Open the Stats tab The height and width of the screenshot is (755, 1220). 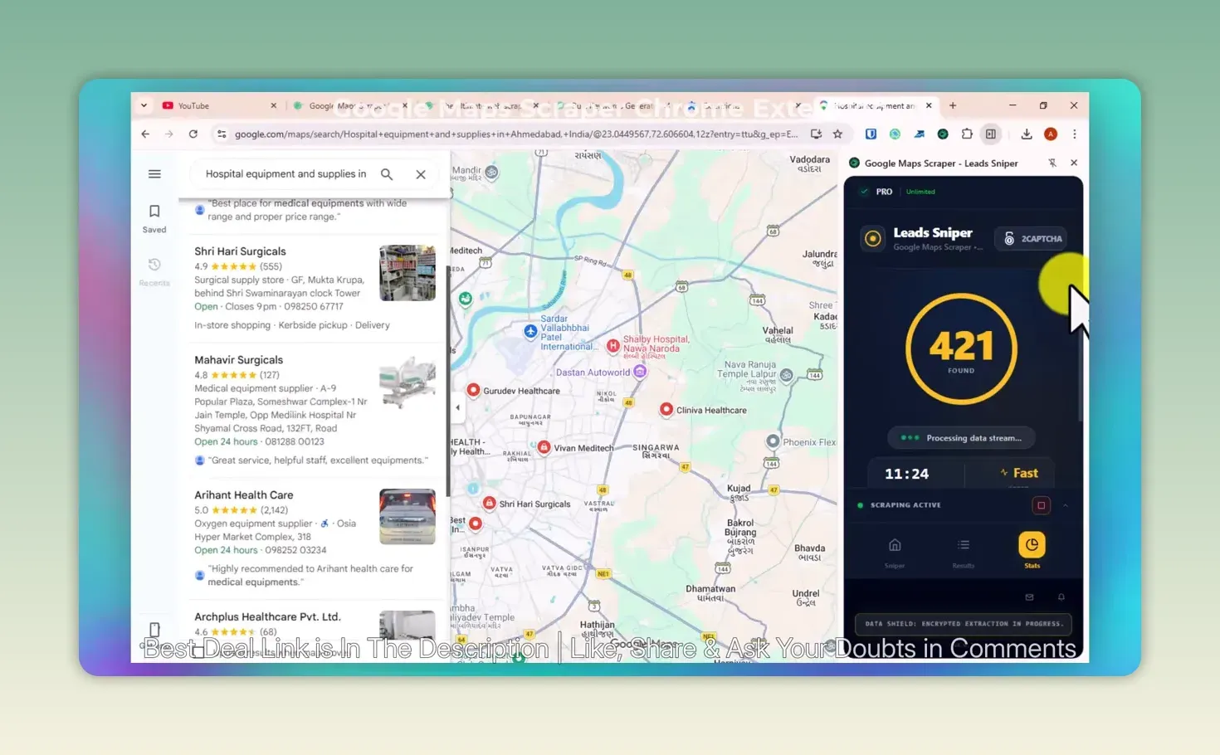1032,550
